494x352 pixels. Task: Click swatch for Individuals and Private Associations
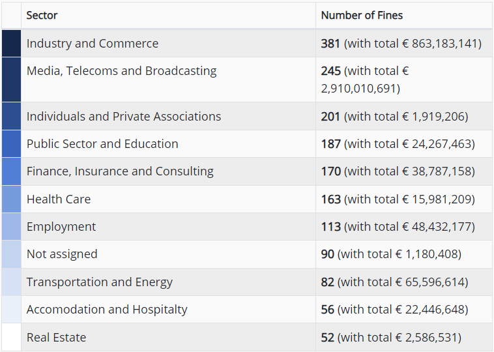point(12,117)
